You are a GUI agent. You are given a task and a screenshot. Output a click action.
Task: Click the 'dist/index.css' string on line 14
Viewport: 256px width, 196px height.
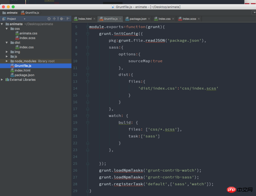158,88
